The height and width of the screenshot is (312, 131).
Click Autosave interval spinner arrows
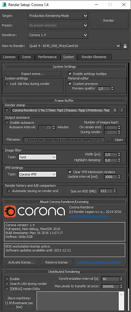point(53,127)
